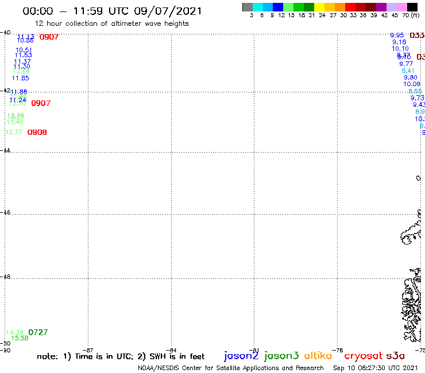Click the latitude axis label '-44'

(5, 150)
